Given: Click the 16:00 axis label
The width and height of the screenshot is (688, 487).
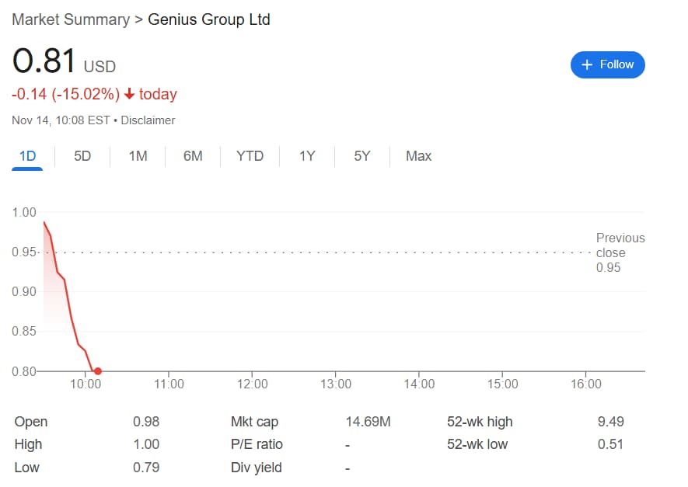Looking at the screenshot, I should (x=585, y=384).
